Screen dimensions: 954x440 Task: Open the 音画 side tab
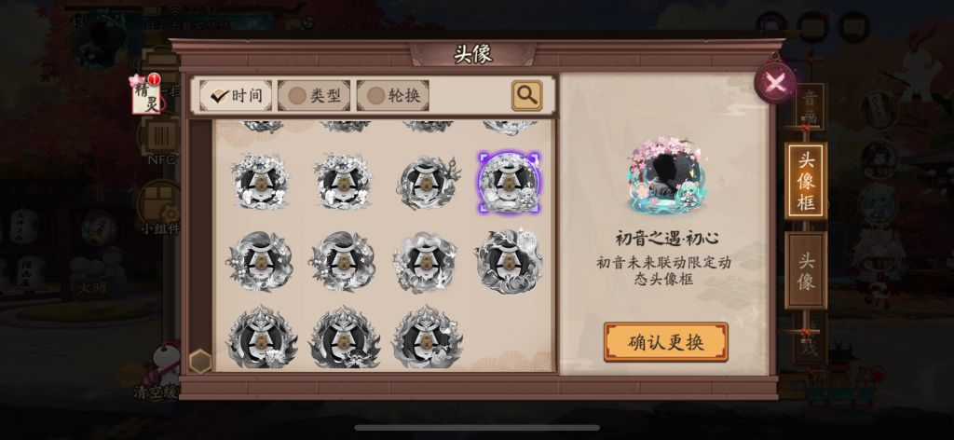[x=810, y=106]
